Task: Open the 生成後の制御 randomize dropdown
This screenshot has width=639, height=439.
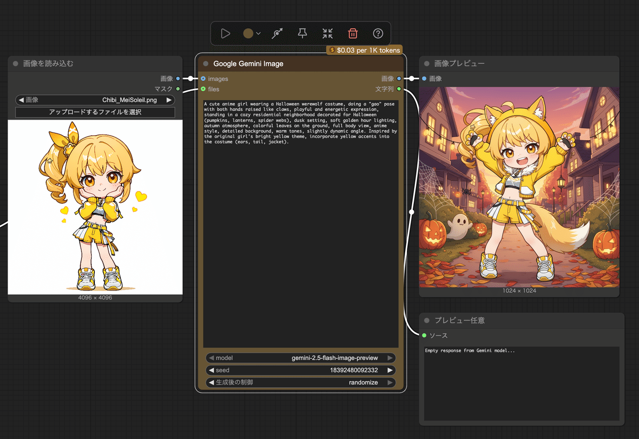Action: [301, 383]
